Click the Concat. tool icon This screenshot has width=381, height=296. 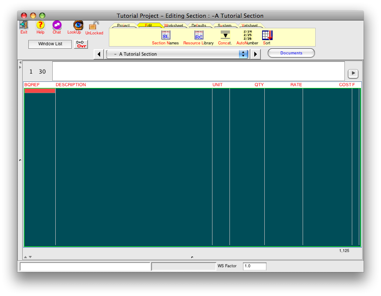click(225, 35)
